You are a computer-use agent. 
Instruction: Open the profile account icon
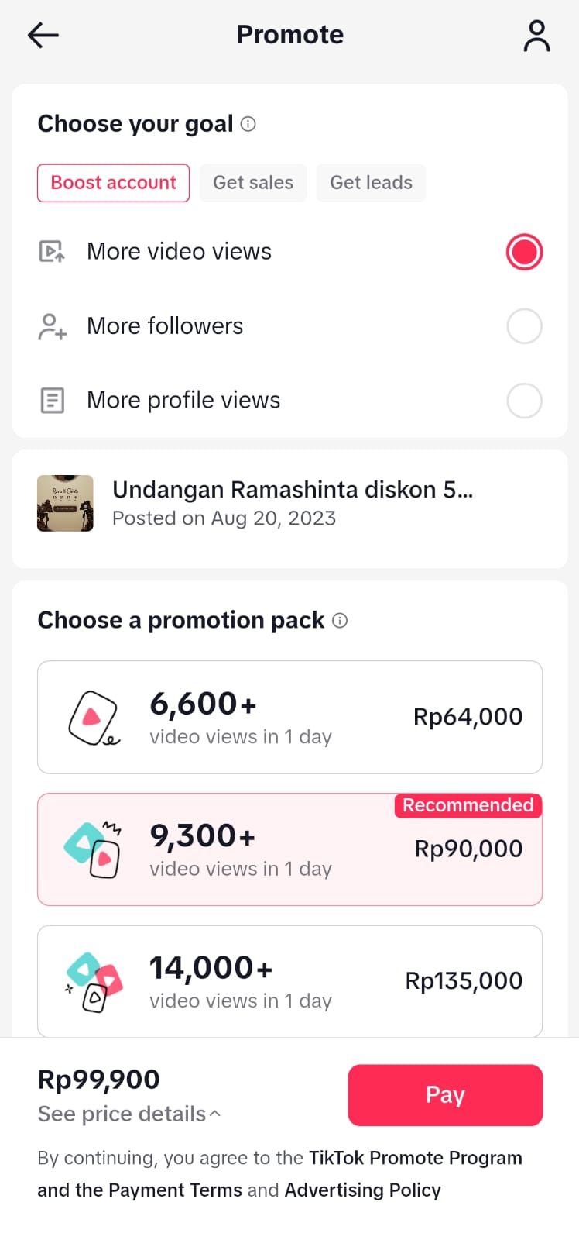536,36
